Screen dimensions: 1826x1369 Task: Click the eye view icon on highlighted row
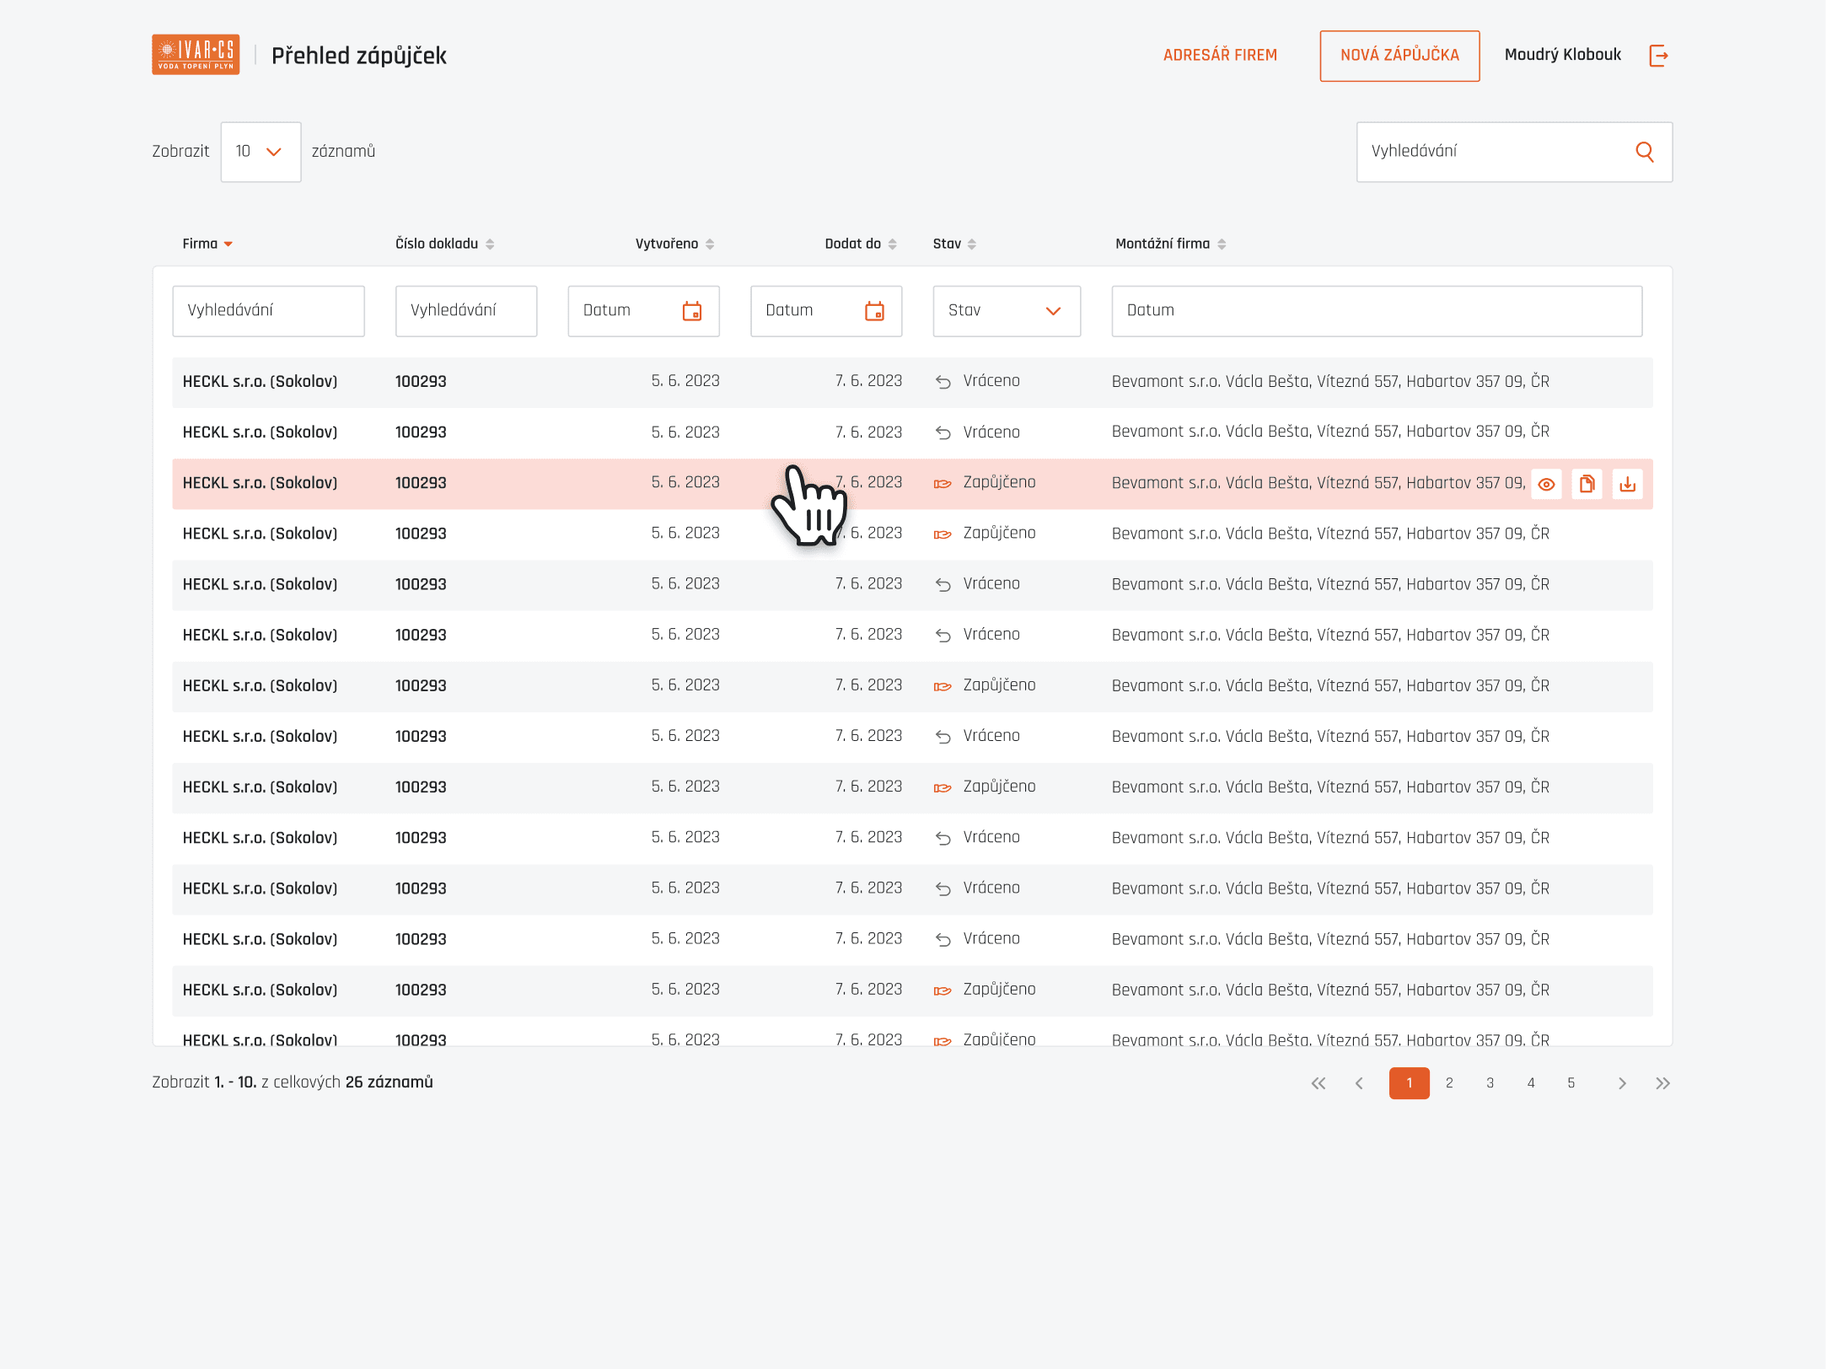[x=1546, y=484]
